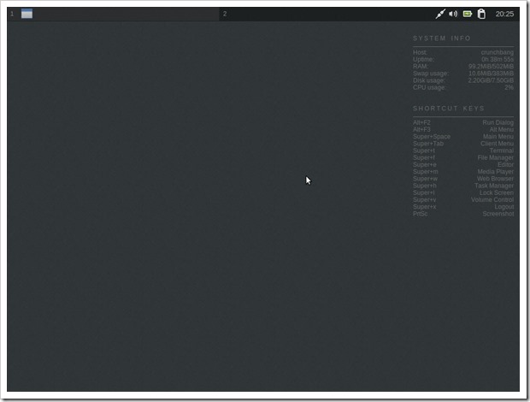This screenshot has height=402, width=530.
Task: Click the Task Manager shortcut label
Action: click(x=494, y=186)
